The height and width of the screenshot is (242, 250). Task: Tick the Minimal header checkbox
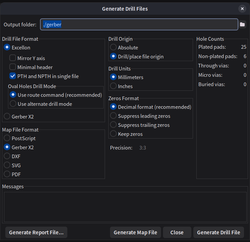(13, 67)
